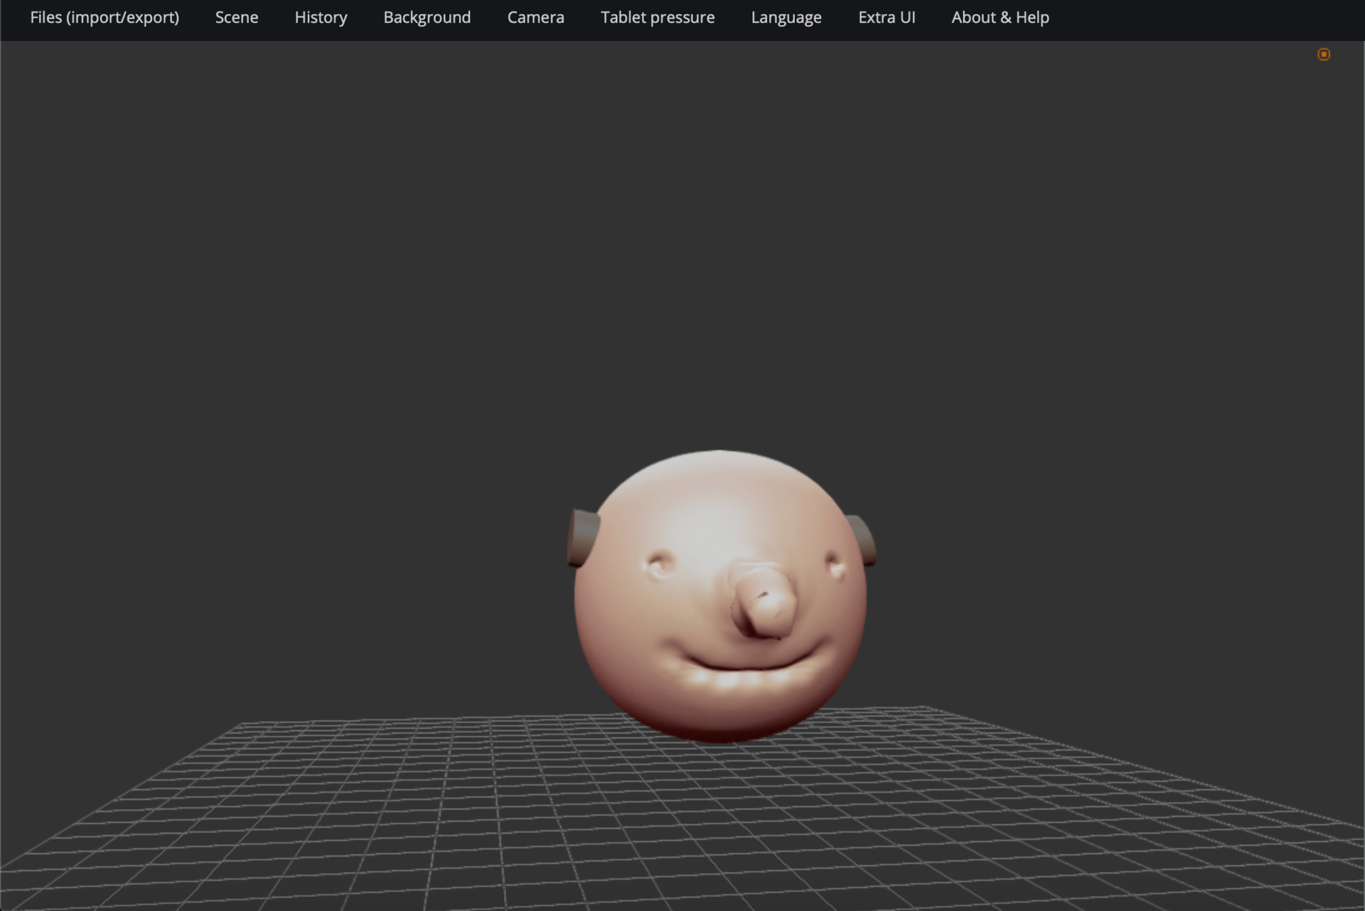
Task: Select the gray cylinder on head's left side
Action: pos(583,538)
